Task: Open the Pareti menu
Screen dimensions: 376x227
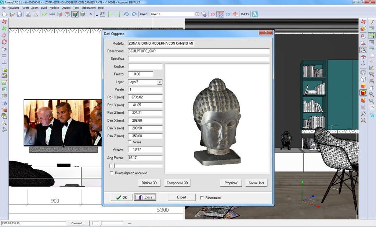Action: coord(25,8)
